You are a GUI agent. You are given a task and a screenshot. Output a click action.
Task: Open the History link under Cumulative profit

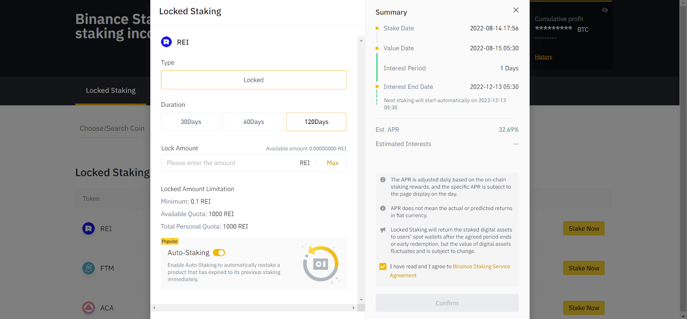pyautogui.click(x=544, y=57)
